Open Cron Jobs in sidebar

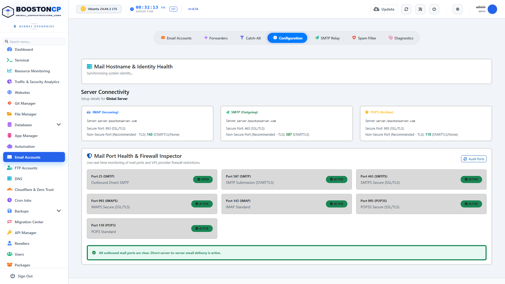[x=34, y=200]
